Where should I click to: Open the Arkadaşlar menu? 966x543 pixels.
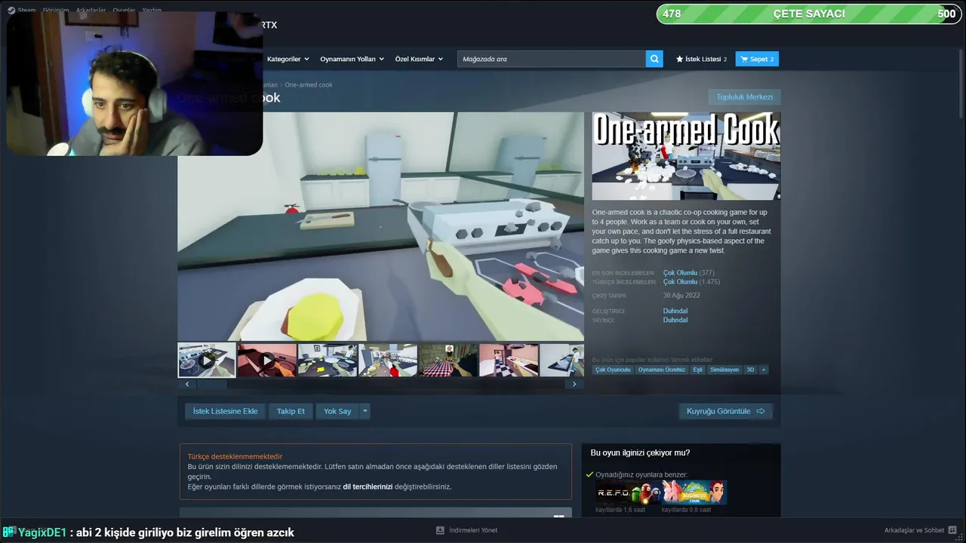91,11
